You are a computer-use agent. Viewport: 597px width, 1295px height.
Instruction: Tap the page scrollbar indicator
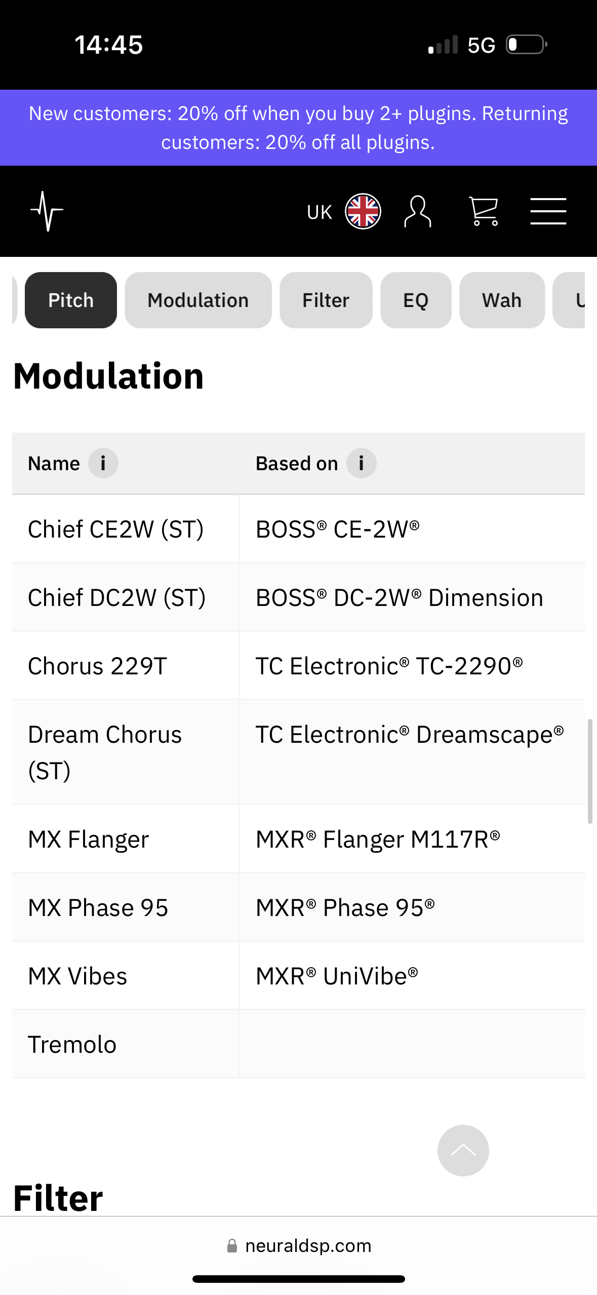coord(590,771)
